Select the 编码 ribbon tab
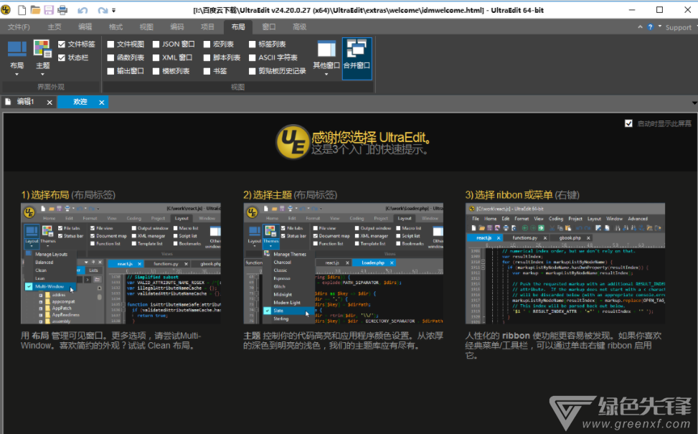 click(177, 27)
